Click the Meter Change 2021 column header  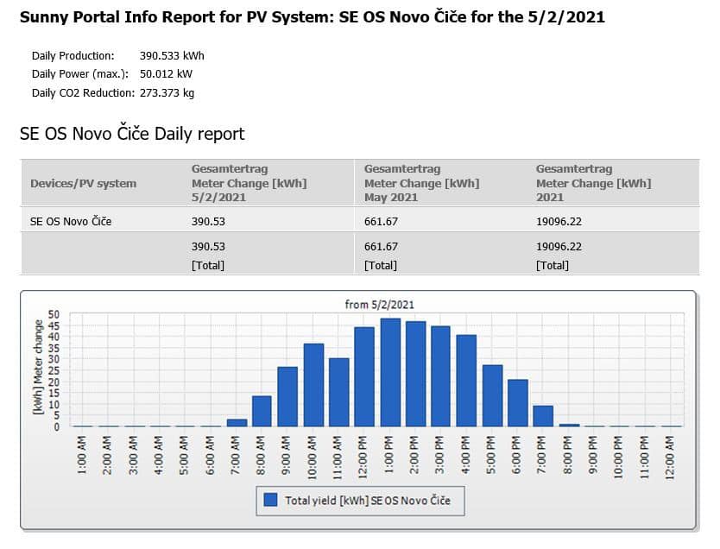point(593,183)
